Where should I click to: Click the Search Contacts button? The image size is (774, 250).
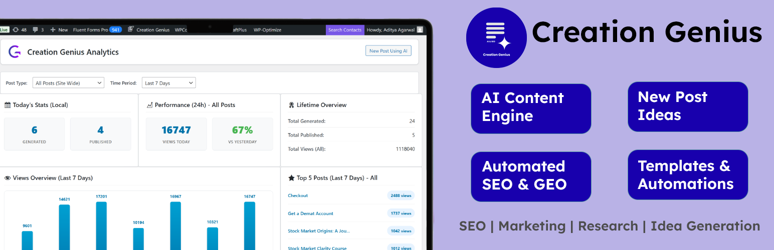[345, 30]
